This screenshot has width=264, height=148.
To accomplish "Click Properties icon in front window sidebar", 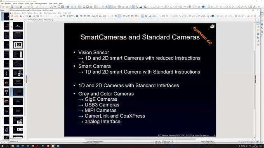I will [x=258, y=23].
